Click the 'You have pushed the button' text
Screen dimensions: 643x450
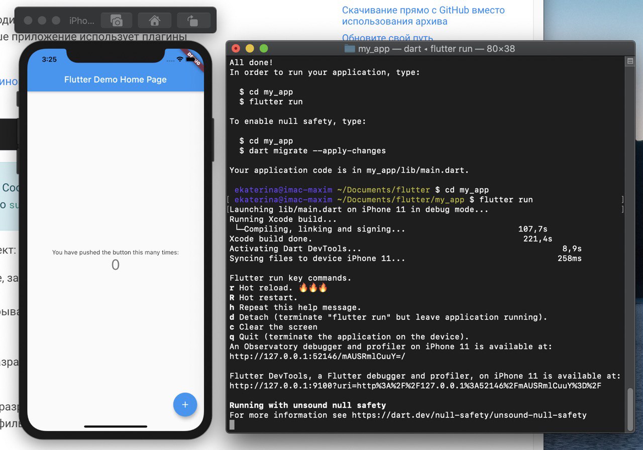pyautogui.click(x=116, y=253)
